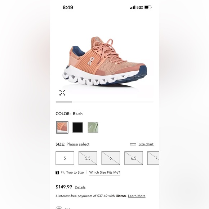The image size is (209, 209).
Task: Select the shipping radio button at bottom
Action: 59,208
